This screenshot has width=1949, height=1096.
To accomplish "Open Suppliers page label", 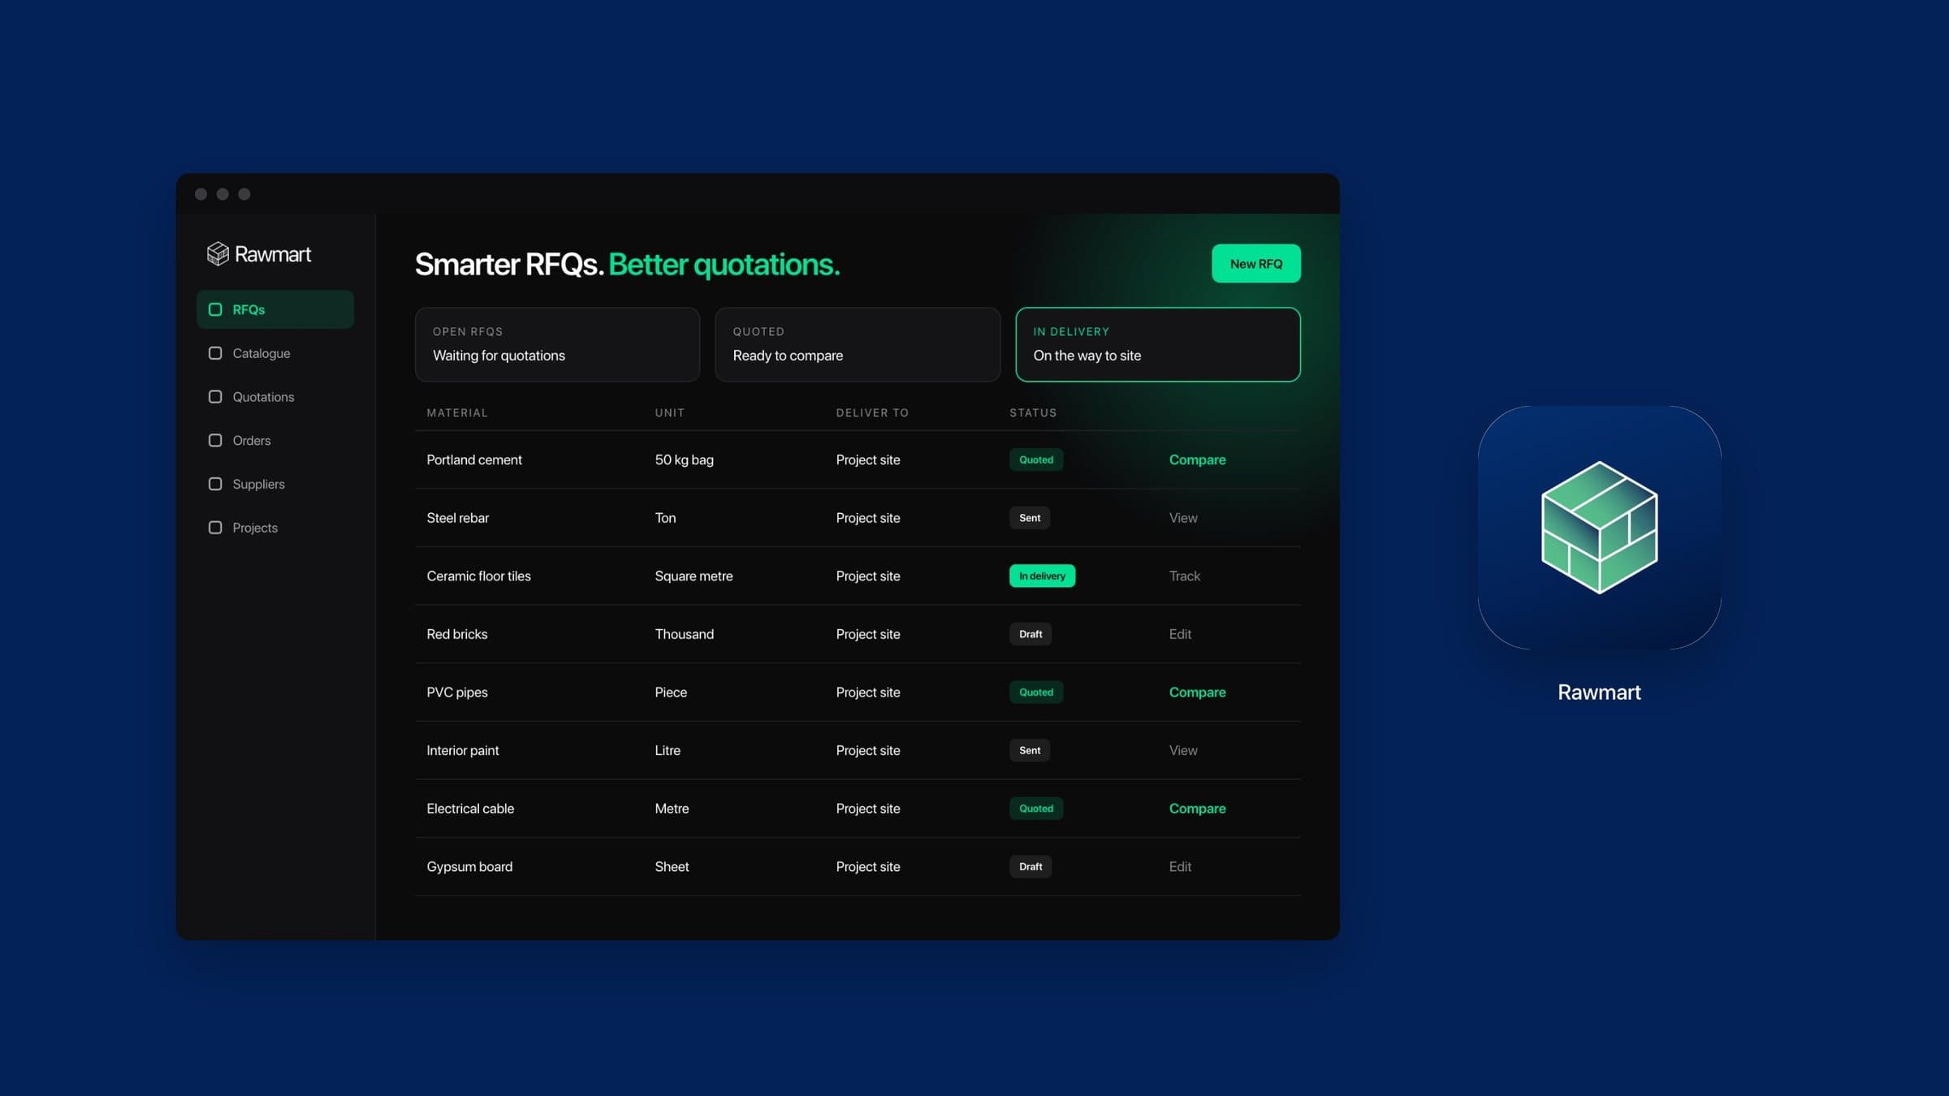I will pyautogui.click(x=258, y=484).
